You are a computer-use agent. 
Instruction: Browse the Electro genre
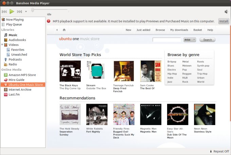tap(172, 70)
